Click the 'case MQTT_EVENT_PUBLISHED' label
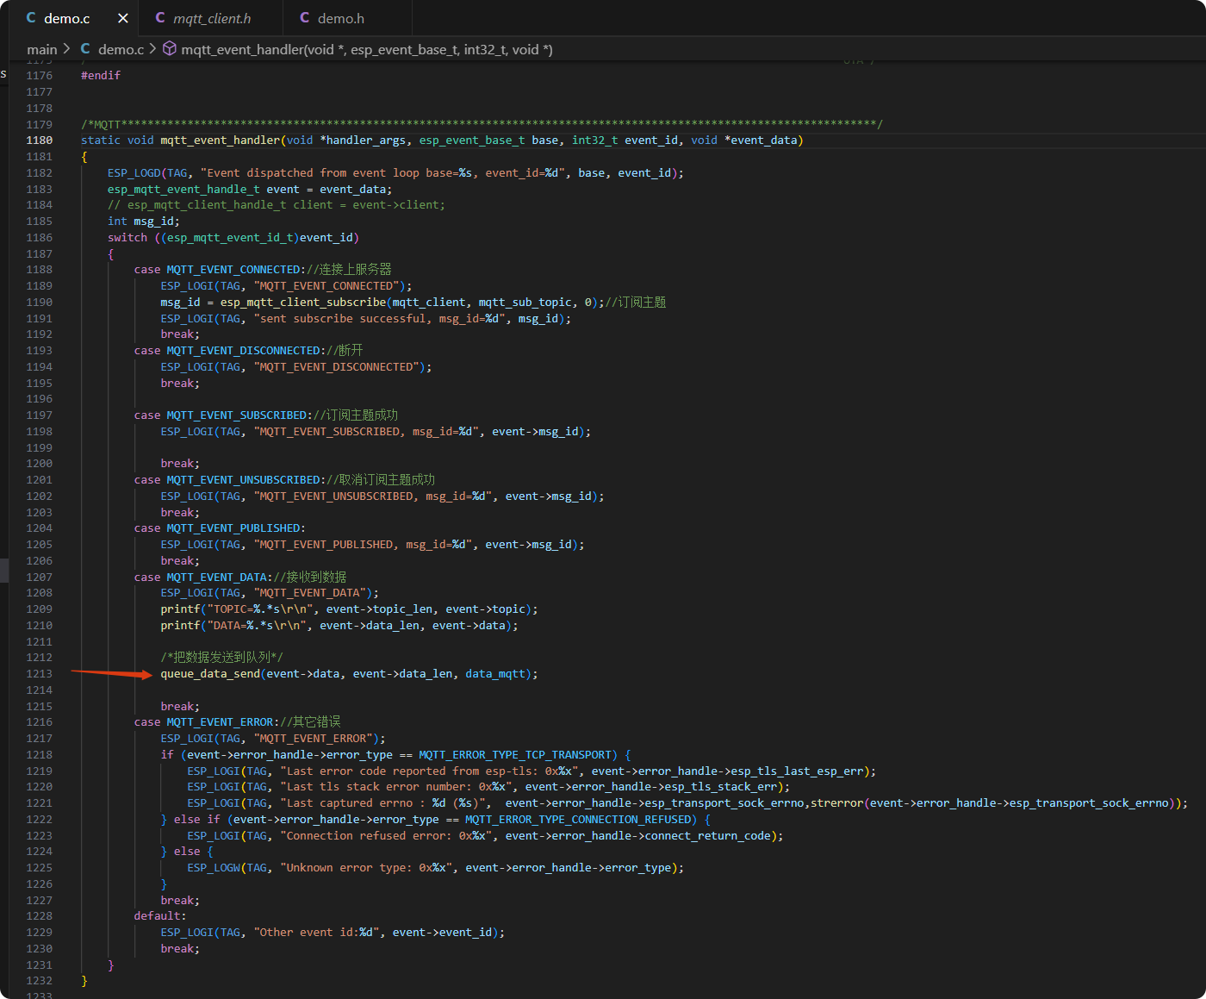Image resolution: width=1206 pixels, height=999 pixels. (220, 528)
